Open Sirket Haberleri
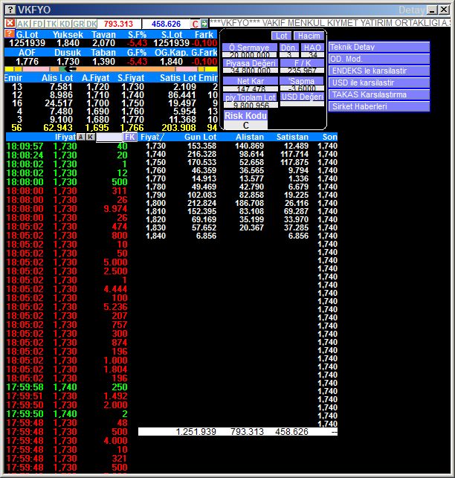The width and height of the screenshot is (455, 478). click(379, 106)
